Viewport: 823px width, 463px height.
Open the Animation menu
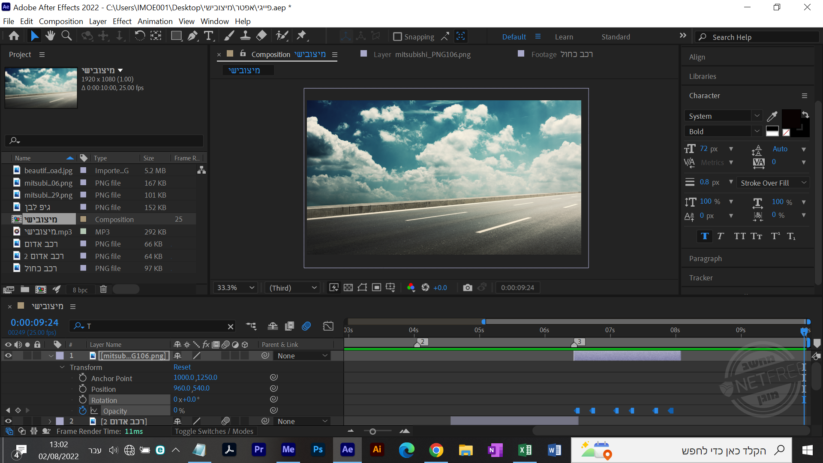pos(155,21)
